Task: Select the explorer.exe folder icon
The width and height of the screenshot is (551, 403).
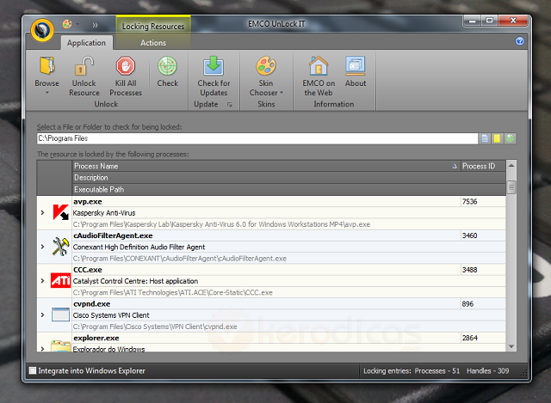Action: [x=60, y=345]
